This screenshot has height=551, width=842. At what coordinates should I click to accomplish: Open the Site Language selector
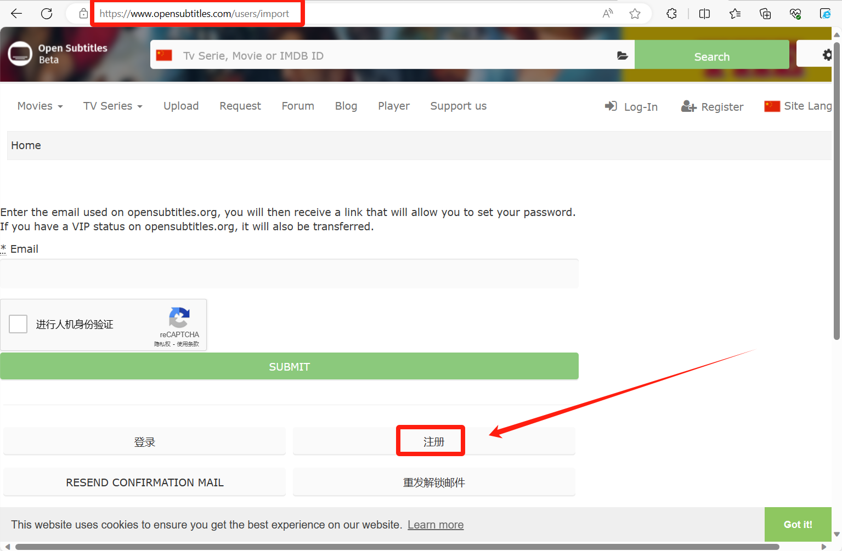[799, 106]
